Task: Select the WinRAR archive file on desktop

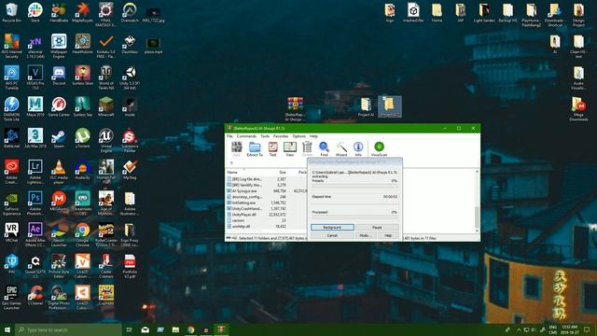Action: [295, 109]
